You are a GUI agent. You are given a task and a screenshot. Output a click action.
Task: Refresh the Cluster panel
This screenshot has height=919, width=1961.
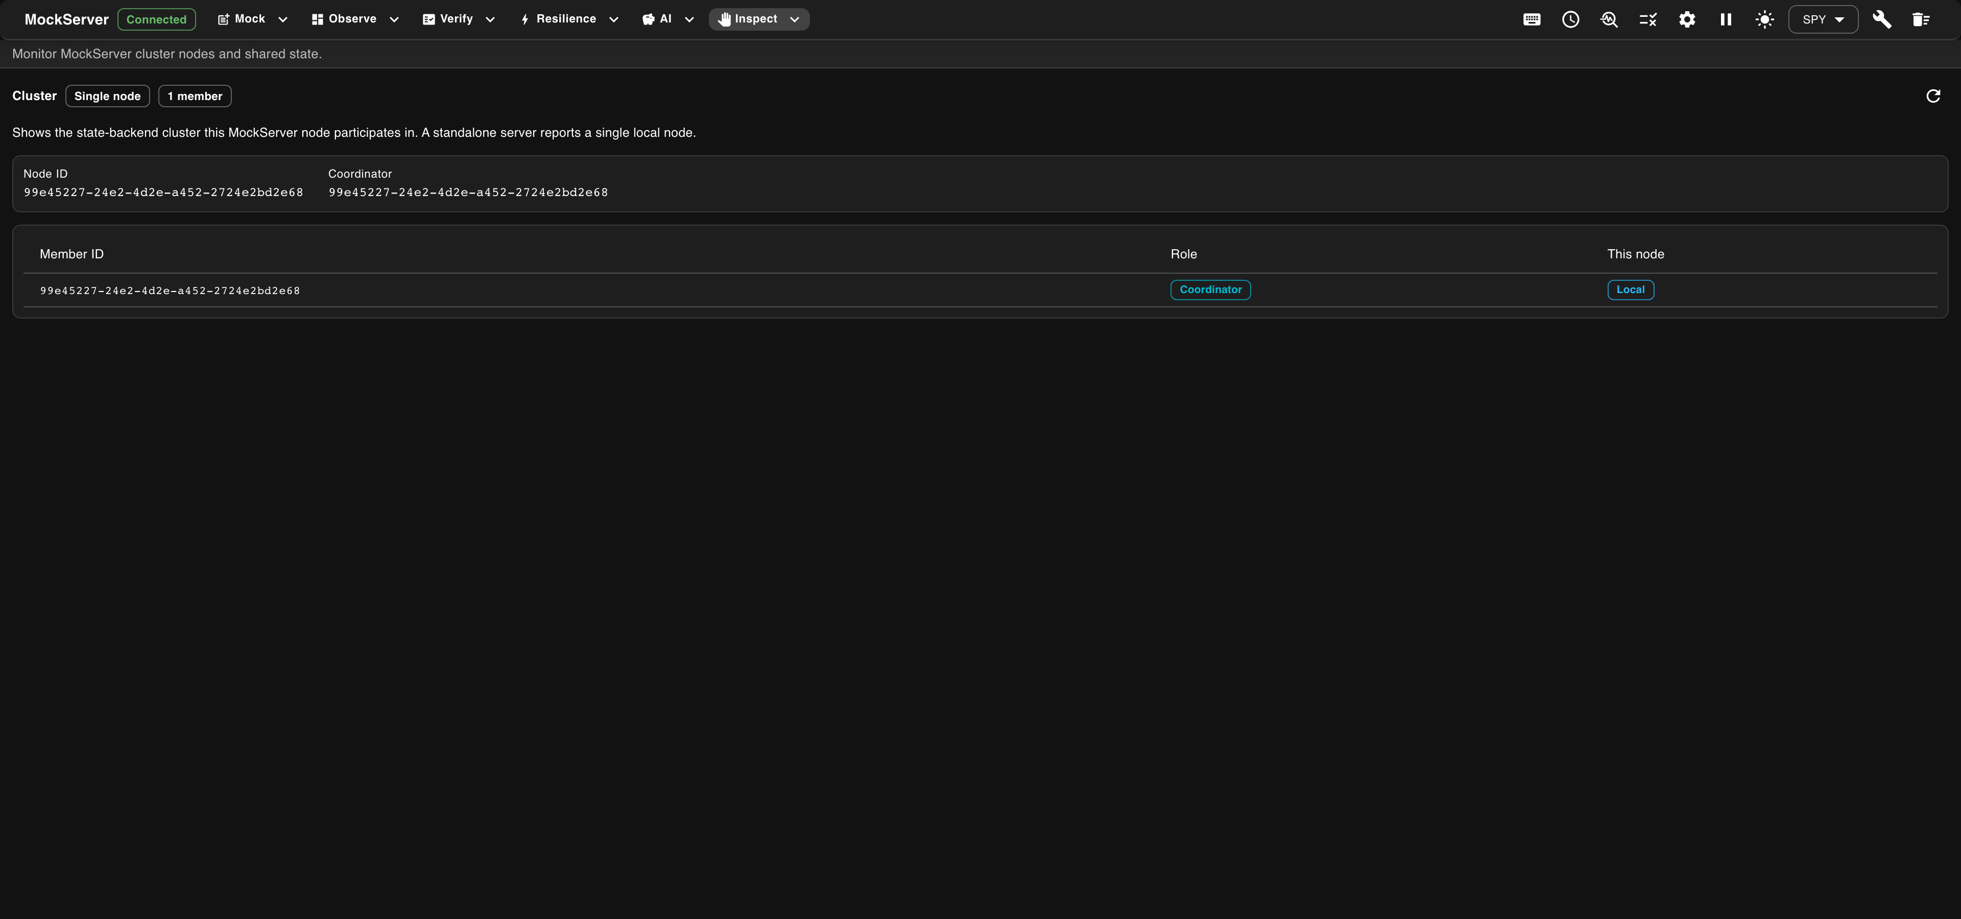[x=1933, y=96]
